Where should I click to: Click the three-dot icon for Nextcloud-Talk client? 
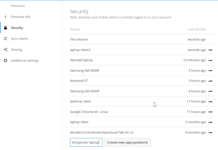210,132
